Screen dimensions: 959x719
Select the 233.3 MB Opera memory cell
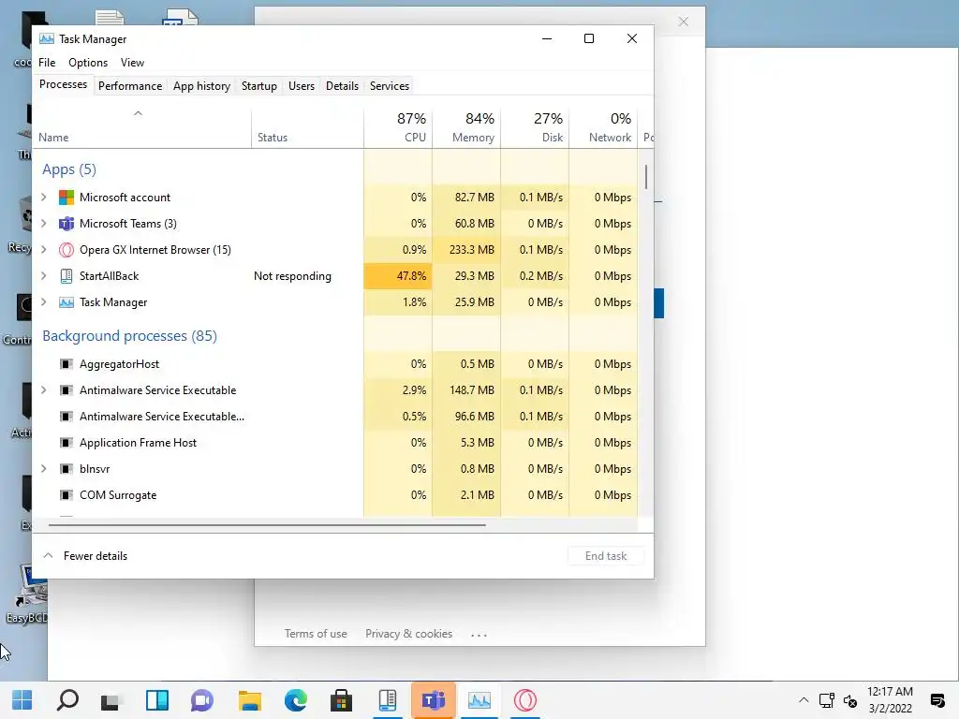click(466, 250)
